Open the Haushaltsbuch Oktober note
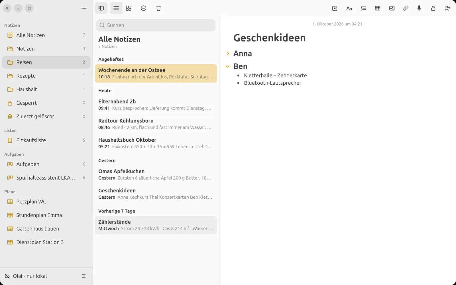This screenshot has width=456, height=285. [x=156, y=143]
